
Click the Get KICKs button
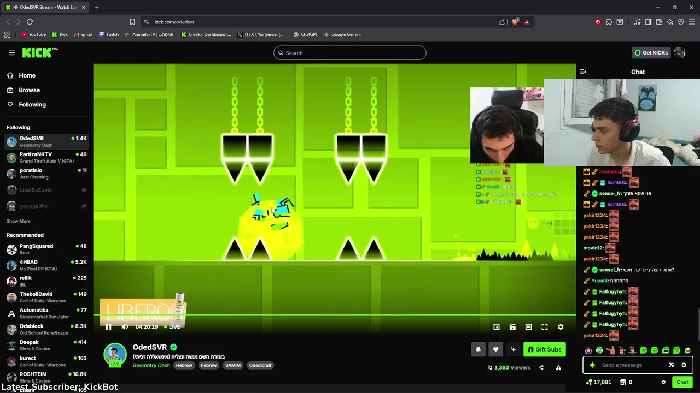[x=651, y=53]
